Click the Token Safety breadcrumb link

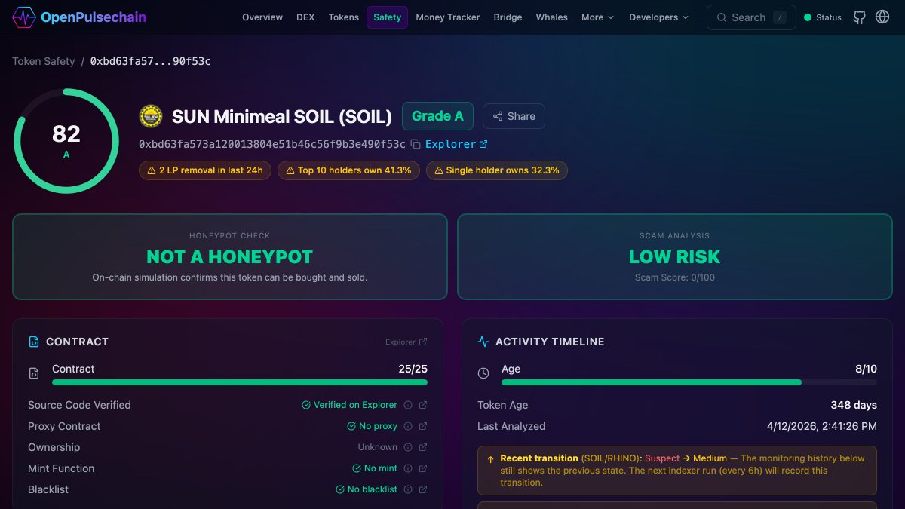point(44,61)
